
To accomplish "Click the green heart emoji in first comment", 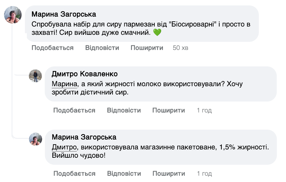I will point(157,32).
